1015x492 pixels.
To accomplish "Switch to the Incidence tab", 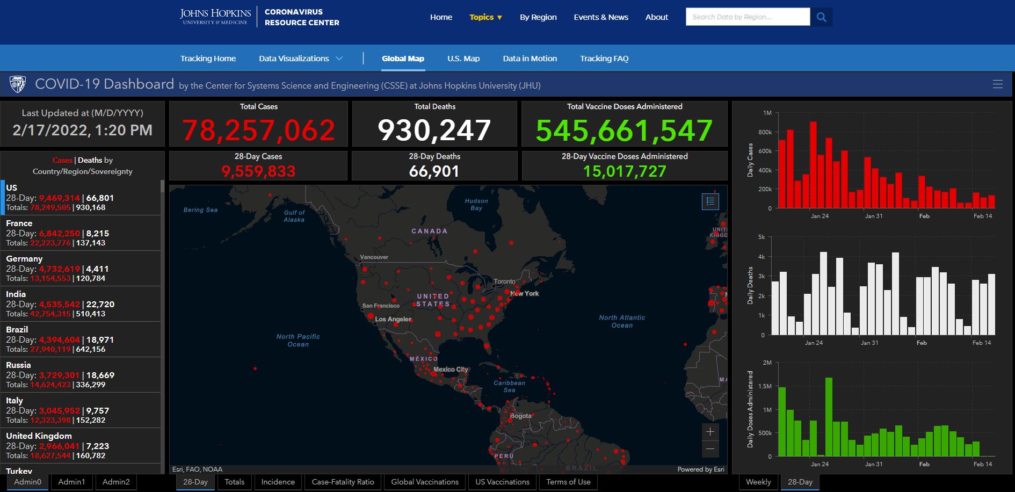I will (x=278, y=482).
